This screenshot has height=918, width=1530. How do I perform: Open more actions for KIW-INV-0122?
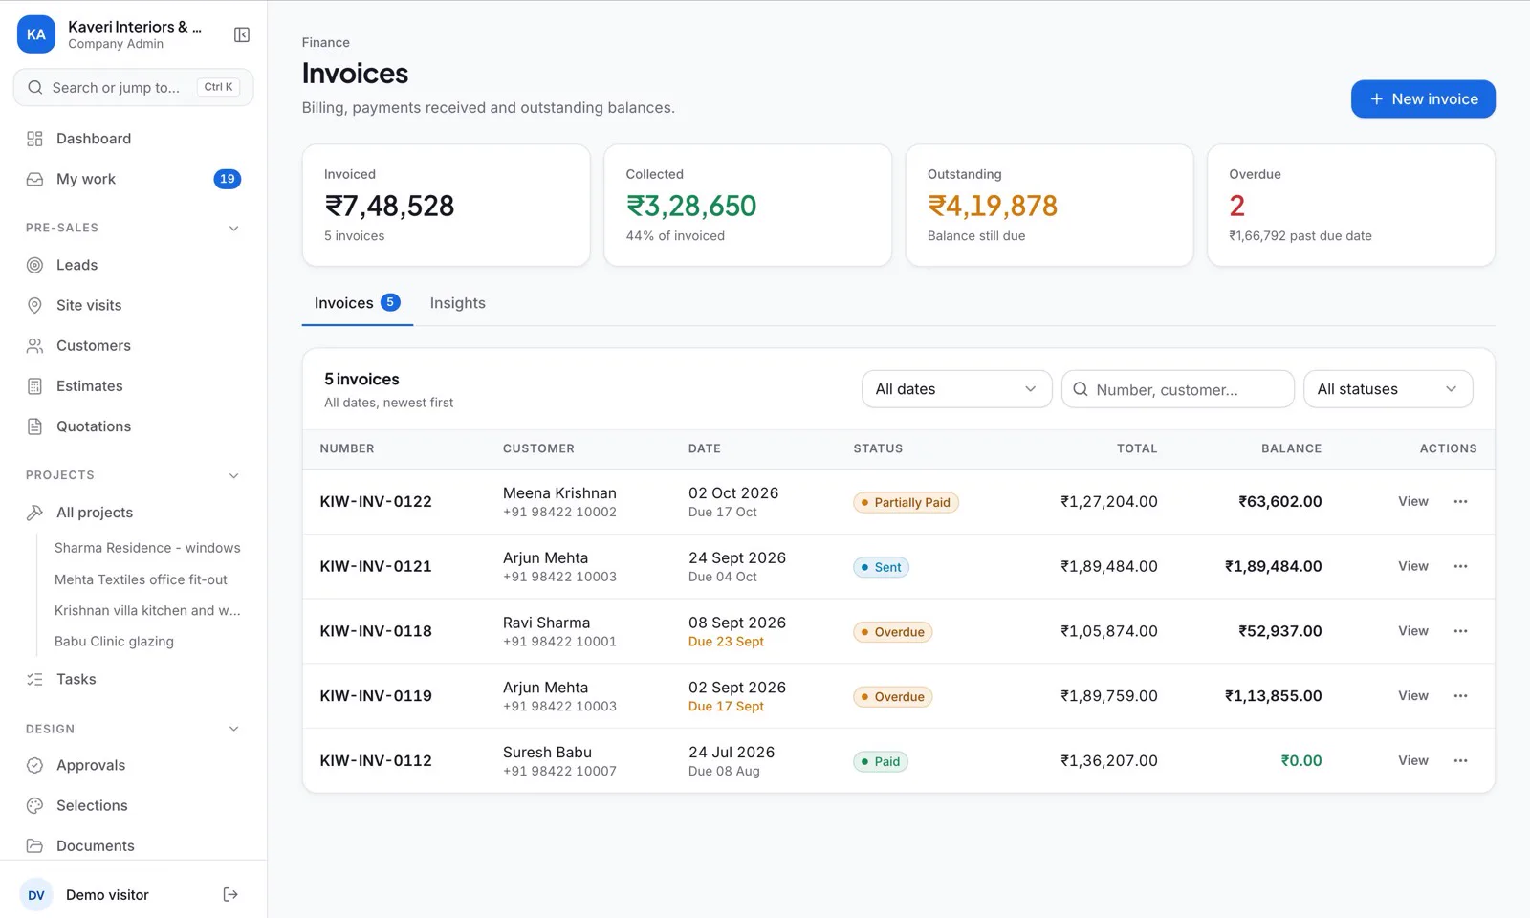(x=1460, y=501)
